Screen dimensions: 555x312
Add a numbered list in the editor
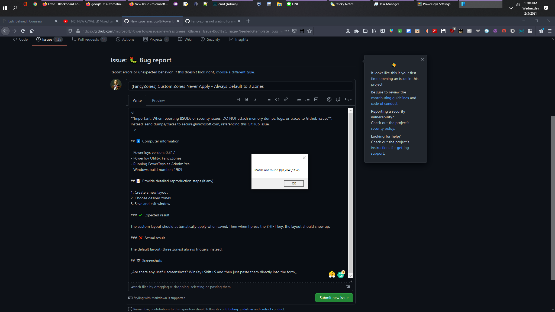tap(307, 99)
